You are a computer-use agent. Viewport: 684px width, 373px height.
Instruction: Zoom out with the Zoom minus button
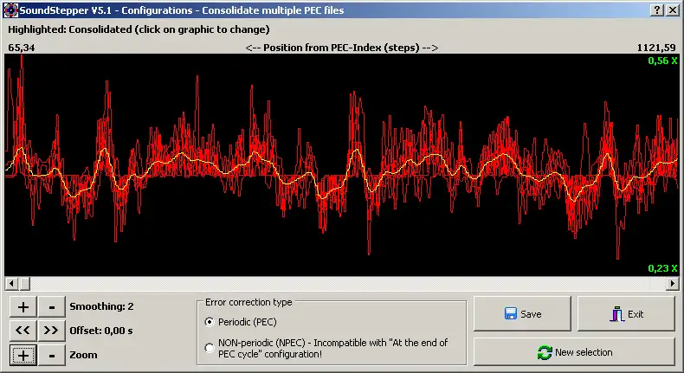coord(51,355)
